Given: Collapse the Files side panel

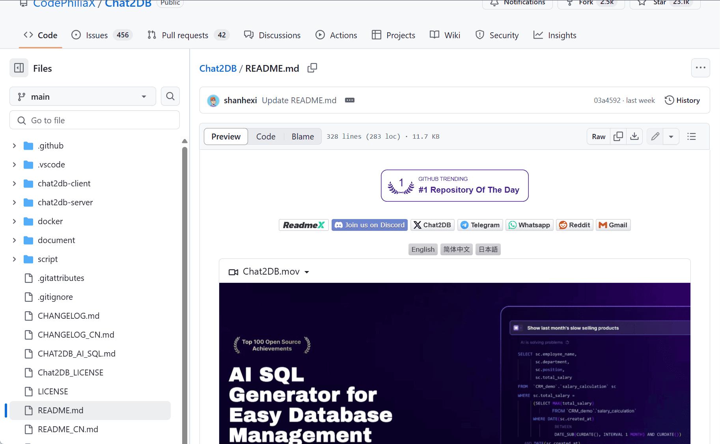Looking at the screenshot, I should (x=19, y=68).
